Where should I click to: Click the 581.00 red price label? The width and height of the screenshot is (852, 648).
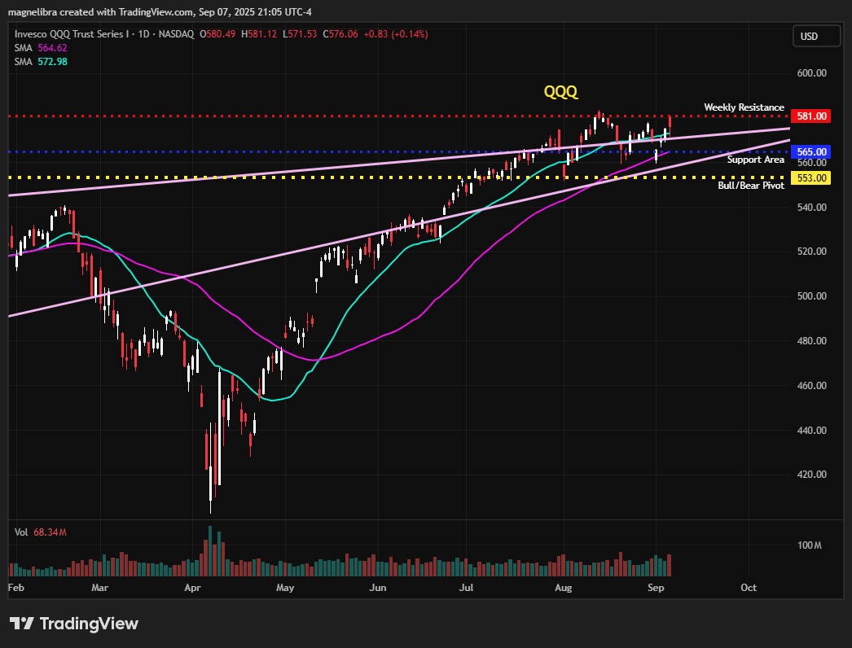[x=810, y=116]
